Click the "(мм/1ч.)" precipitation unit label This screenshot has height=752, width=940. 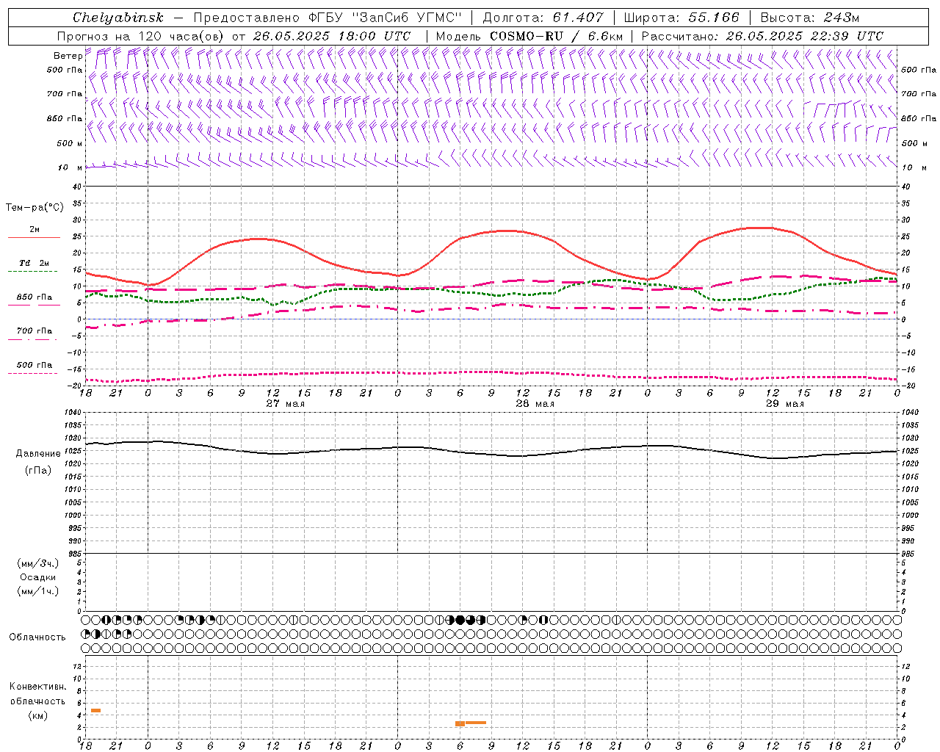[37, 591]
